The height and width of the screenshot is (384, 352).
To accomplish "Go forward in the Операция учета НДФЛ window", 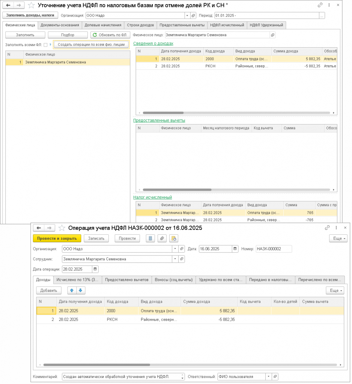I will point(49,228).
